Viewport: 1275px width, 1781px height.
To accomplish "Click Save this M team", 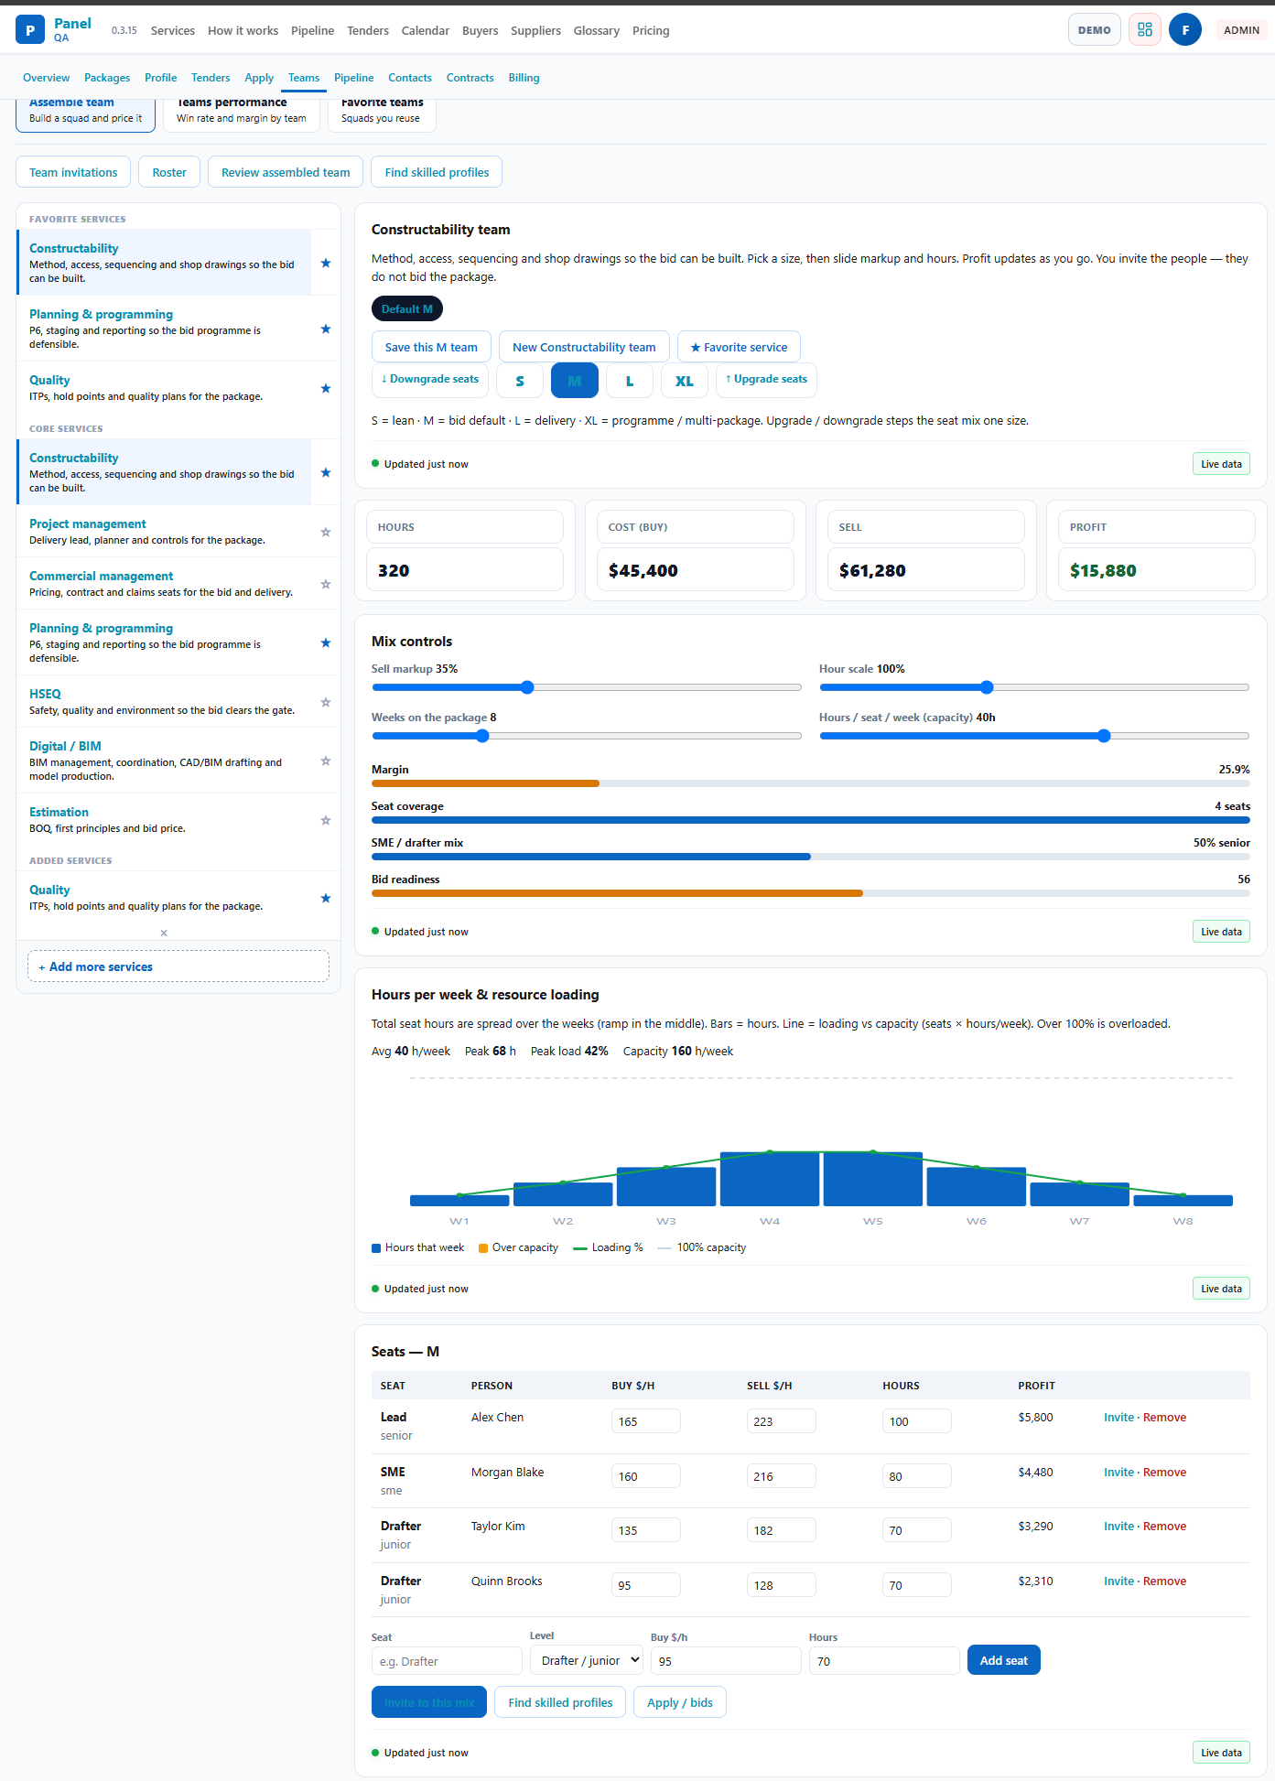I will pos(431,347).
